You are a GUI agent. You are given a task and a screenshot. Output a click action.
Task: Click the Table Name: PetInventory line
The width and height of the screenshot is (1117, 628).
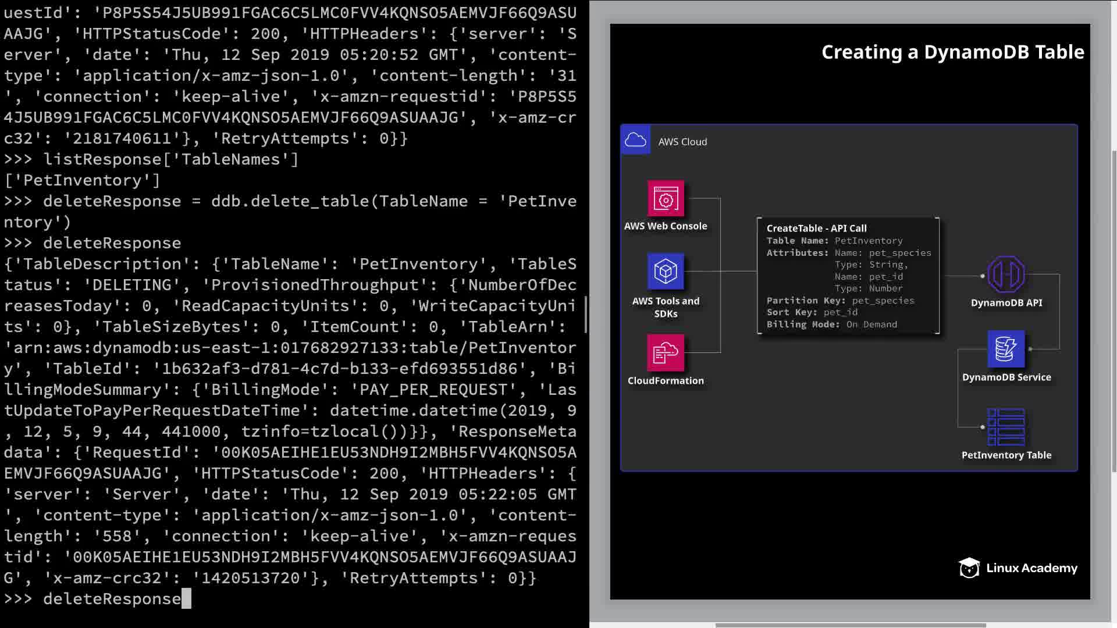coord(834,241)
